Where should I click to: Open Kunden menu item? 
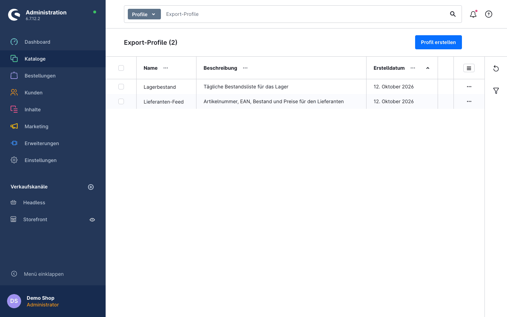[x=53, y=93]
